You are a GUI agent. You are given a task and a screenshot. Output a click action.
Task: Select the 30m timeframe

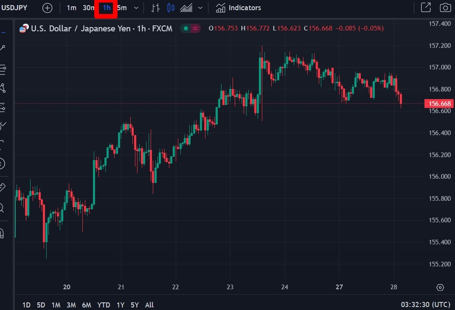89,8
